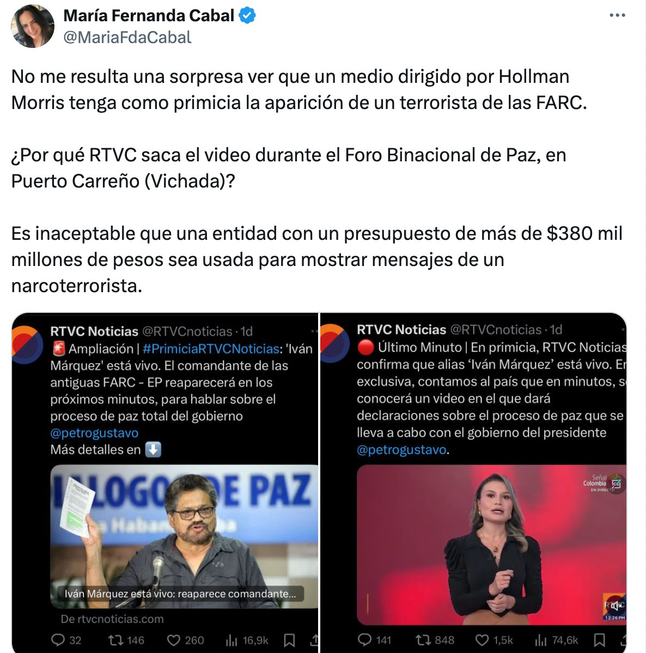Open the @MariaFdaCabal handle link
Viewport: 646px width, 653px height.
127,38
